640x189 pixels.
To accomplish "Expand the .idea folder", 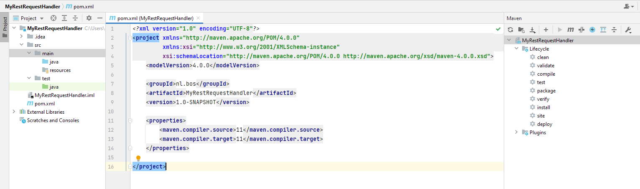I will (x=22, y=37).
